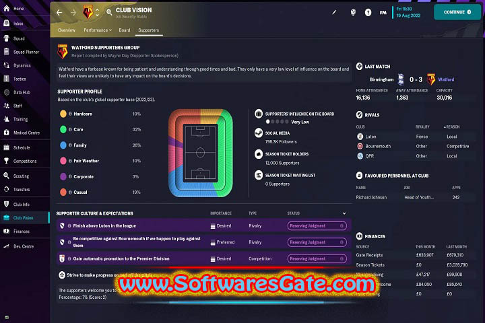Collapse Supporter Culture & Expectations chevron

point(344,213)
